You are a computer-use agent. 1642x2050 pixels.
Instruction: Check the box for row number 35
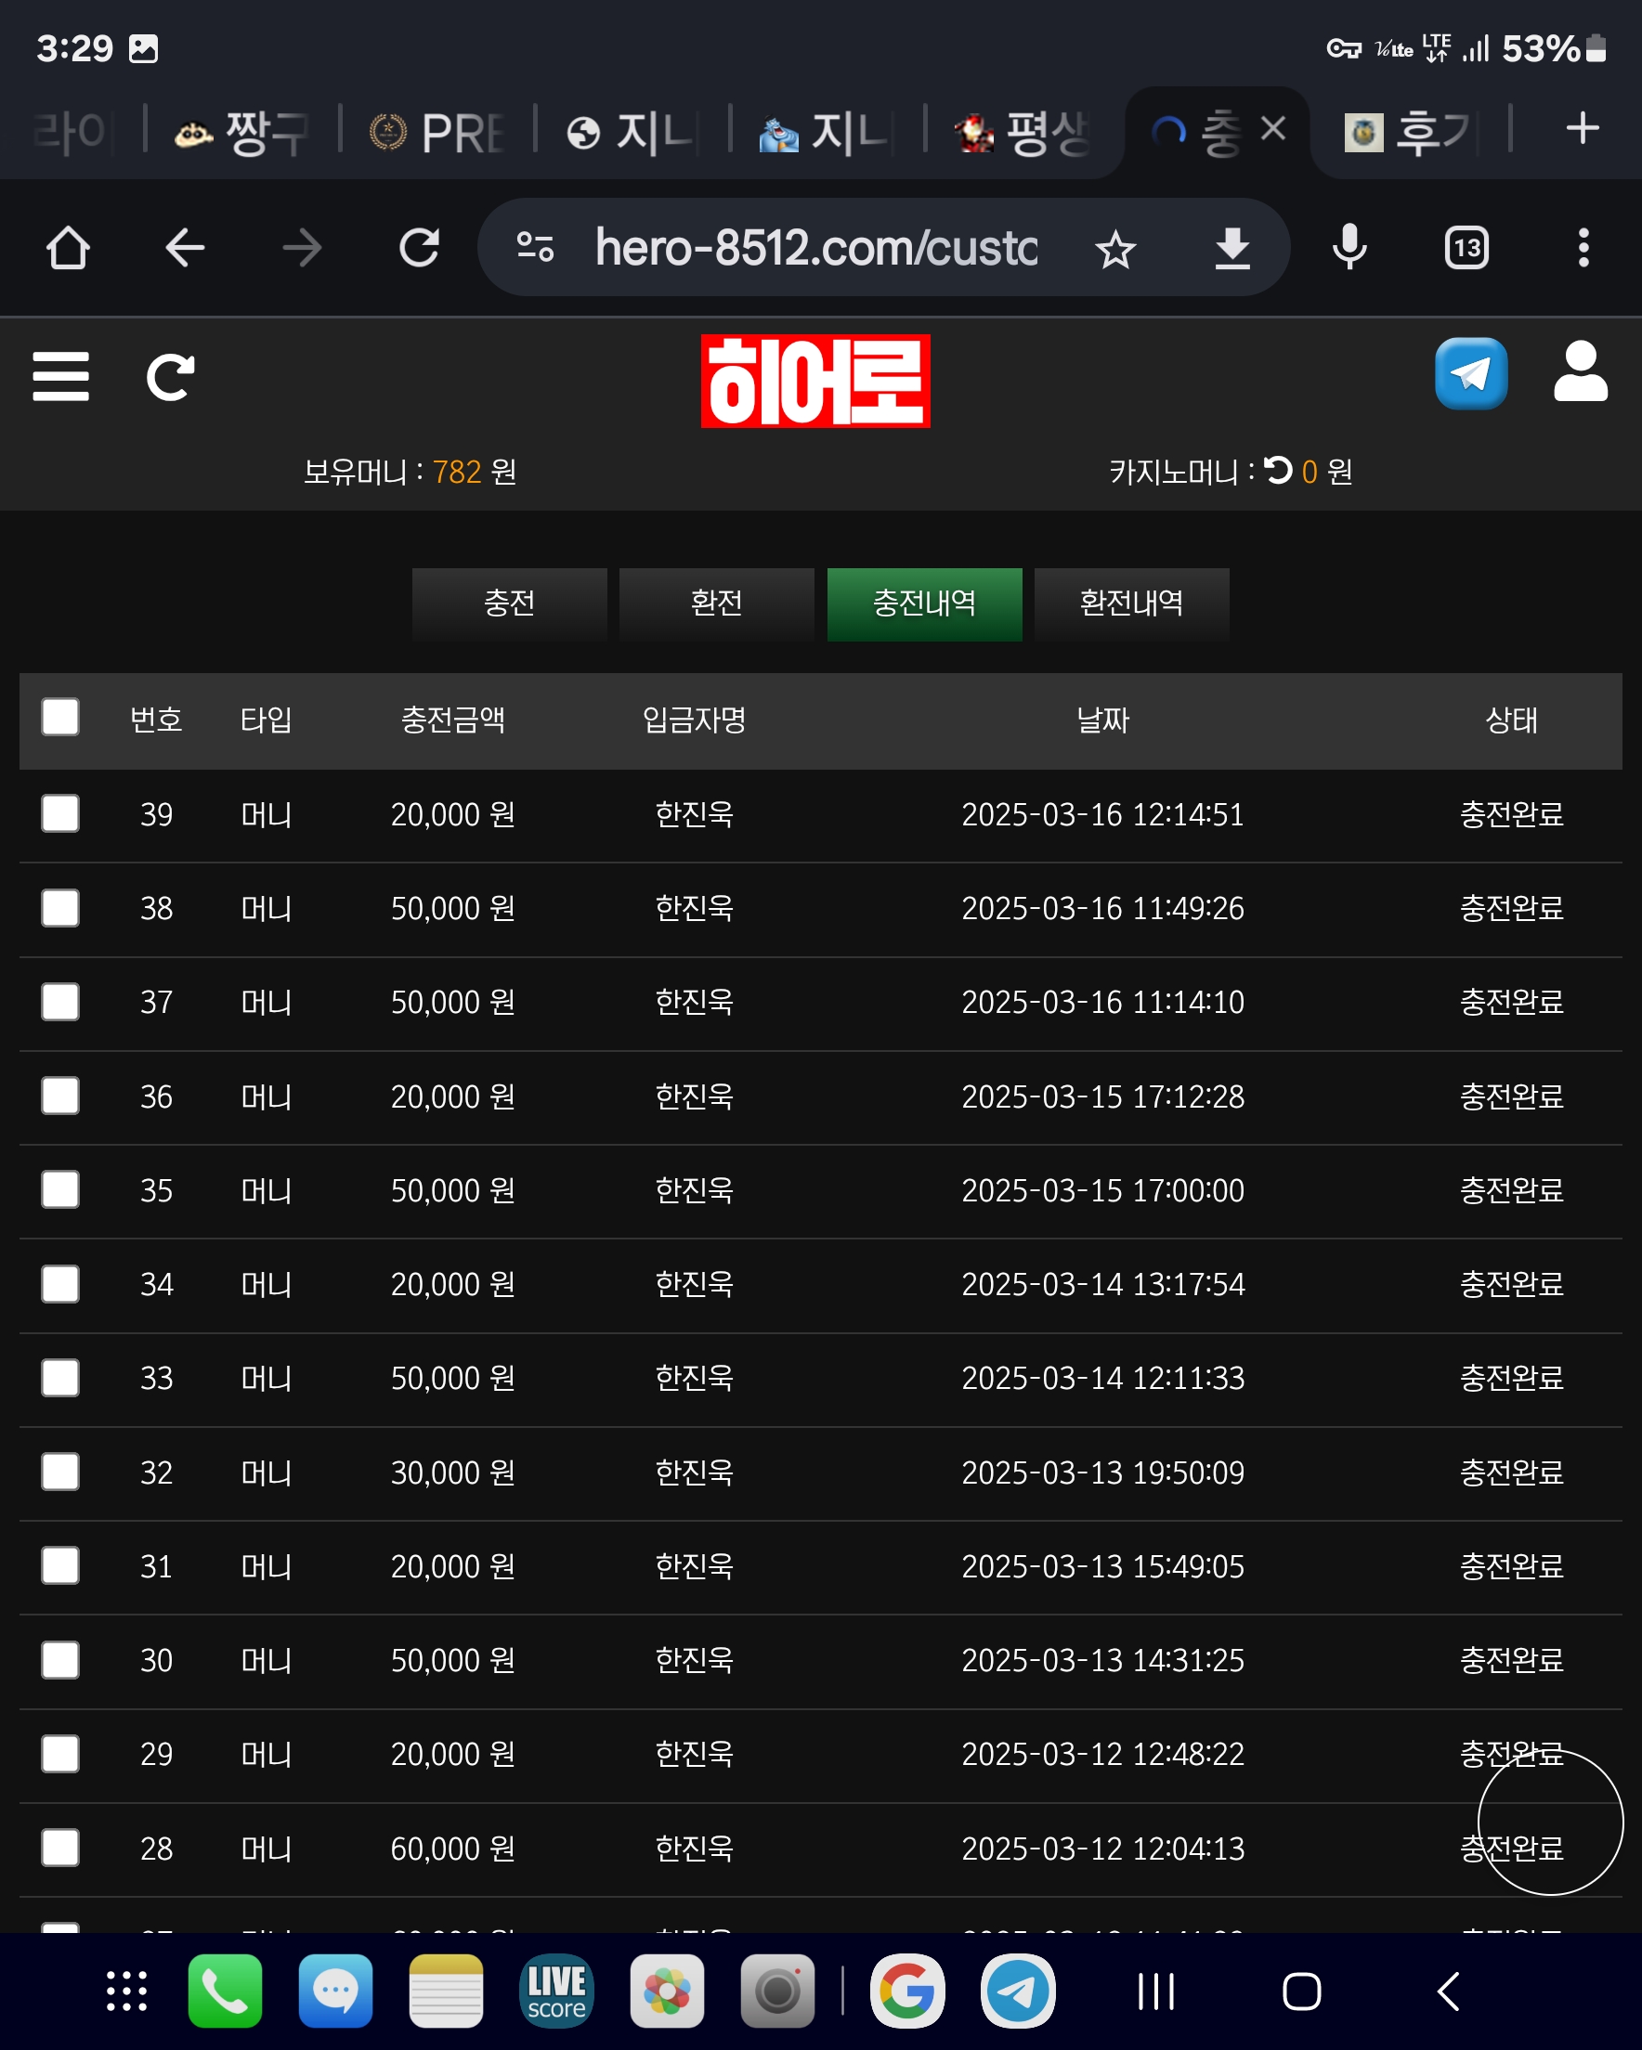(61, 1190)
